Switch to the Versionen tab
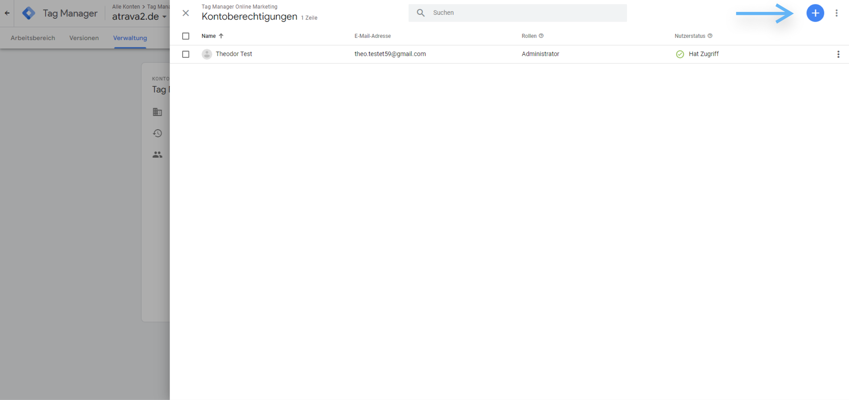 (84, 38)
